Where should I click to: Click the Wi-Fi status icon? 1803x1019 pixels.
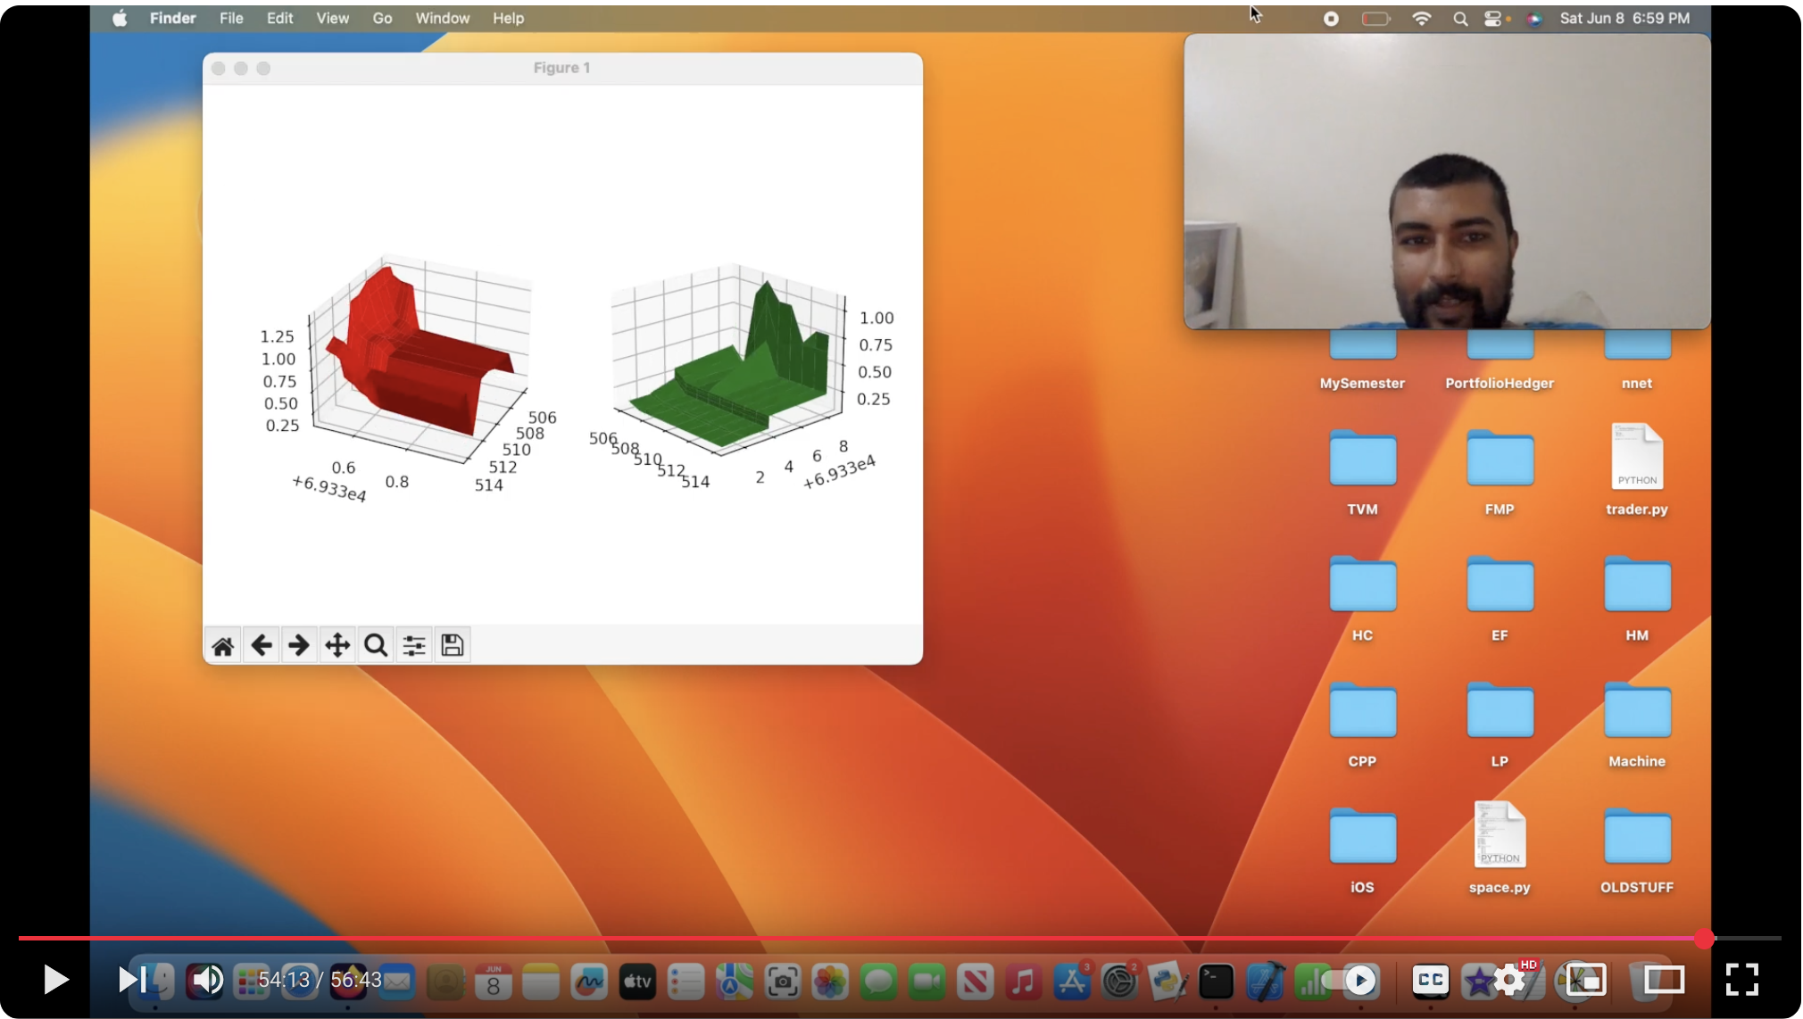[x=1422, y=18]
